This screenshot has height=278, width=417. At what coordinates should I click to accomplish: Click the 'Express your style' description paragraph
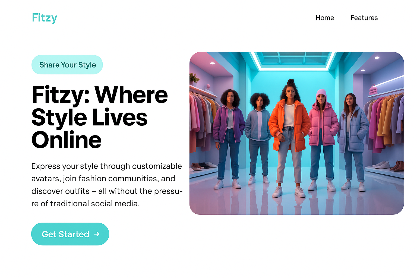107,185
